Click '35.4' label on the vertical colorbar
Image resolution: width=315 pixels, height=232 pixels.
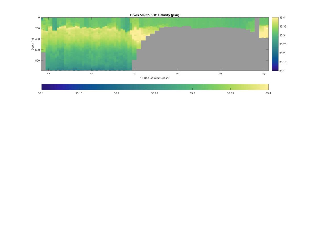click(x=282, y=18)
